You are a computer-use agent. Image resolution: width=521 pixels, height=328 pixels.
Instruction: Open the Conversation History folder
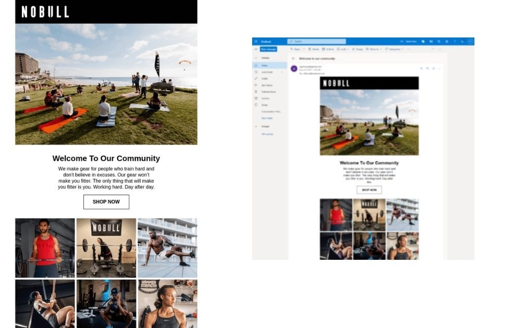coord(271,111)
